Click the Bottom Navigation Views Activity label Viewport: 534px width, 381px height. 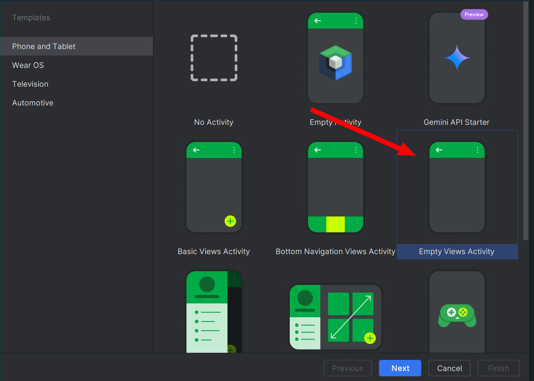pyautogui.click(x=335, y=251)
